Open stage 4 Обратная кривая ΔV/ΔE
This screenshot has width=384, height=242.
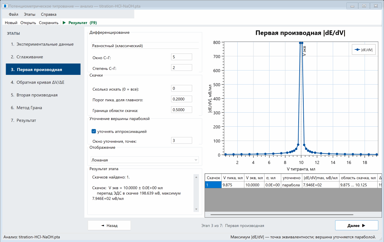click(x=43, y=82)
